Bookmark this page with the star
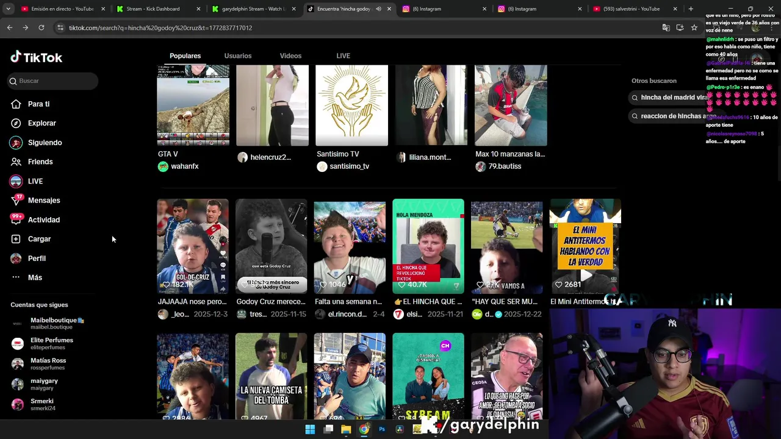This screenshot has height=439, width=781. click(694, 27)
